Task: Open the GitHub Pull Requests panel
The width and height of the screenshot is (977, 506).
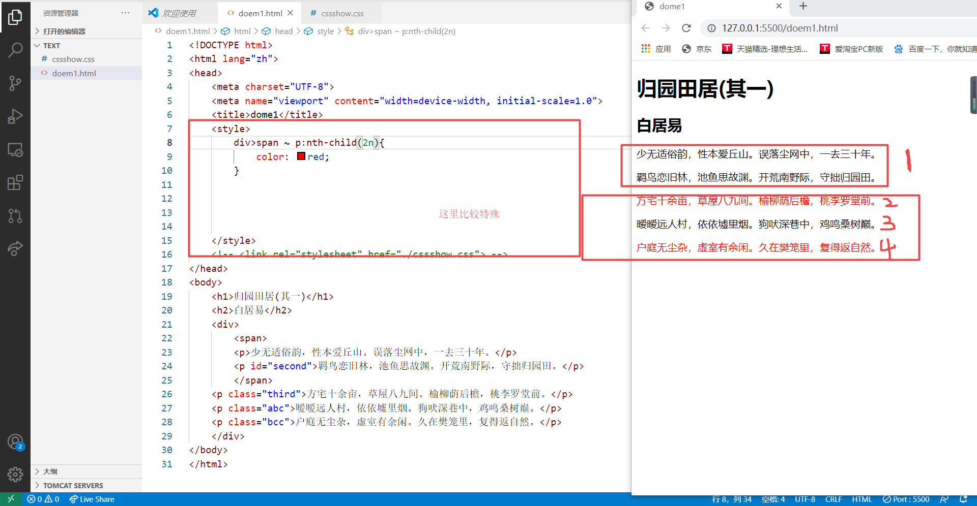Action: (15, 216)
